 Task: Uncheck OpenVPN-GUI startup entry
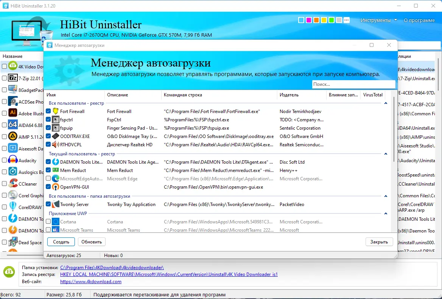click(48, 187)
